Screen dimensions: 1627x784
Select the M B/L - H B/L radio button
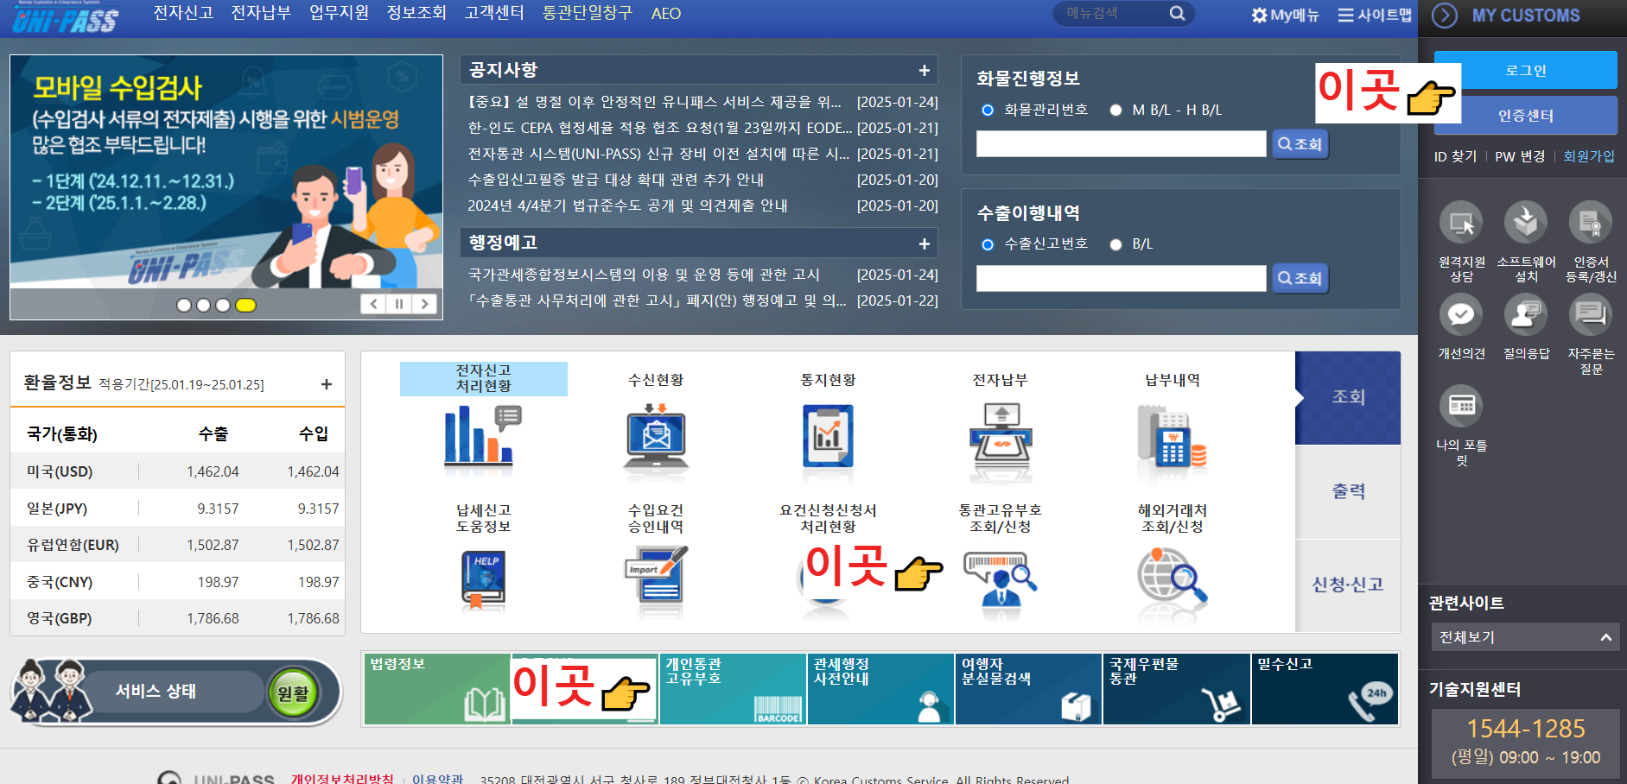(1115, 109)
